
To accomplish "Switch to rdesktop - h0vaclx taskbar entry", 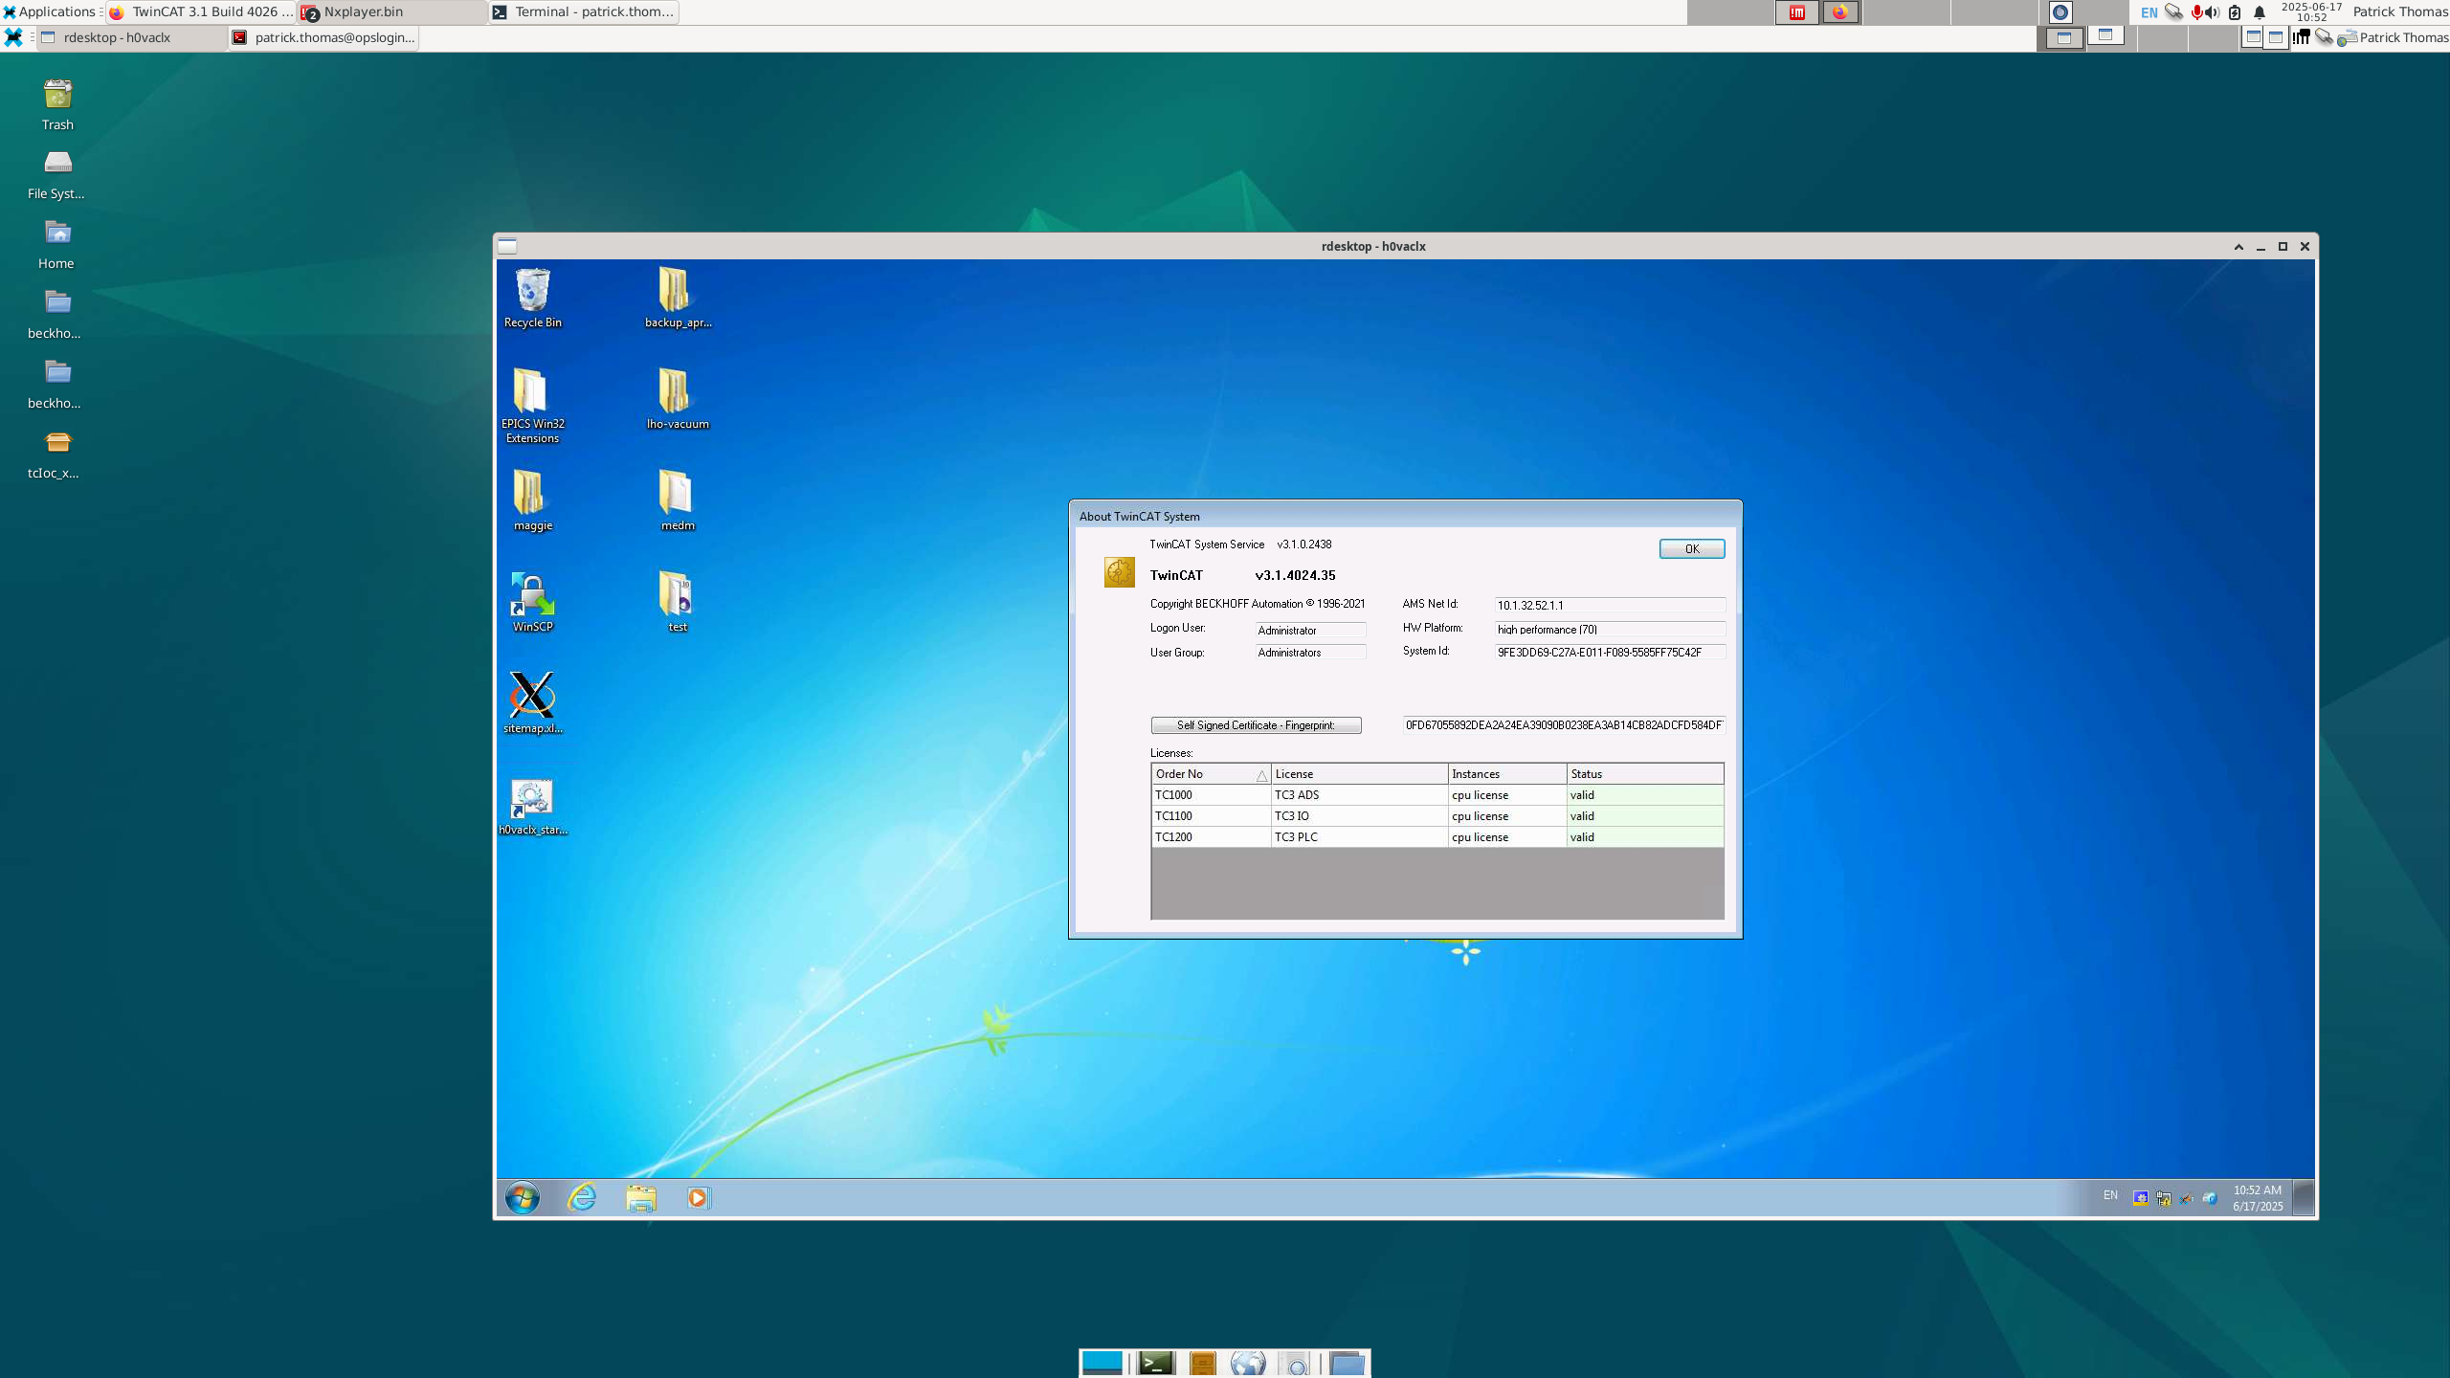I will (132, 37).
